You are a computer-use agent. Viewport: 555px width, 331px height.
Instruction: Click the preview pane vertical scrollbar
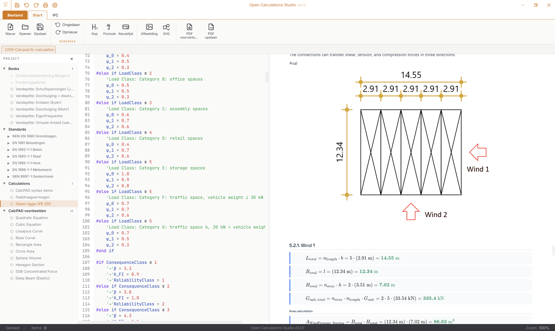553,250
